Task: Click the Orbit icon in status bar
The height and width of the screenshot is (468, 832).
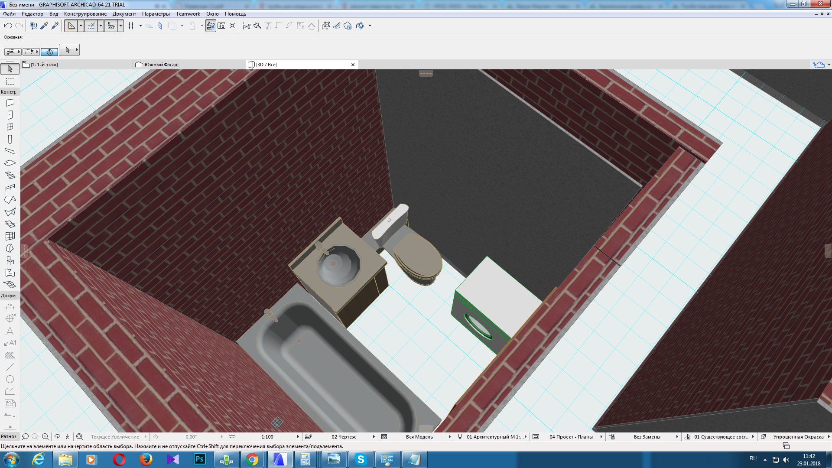Action: point(57,437)
